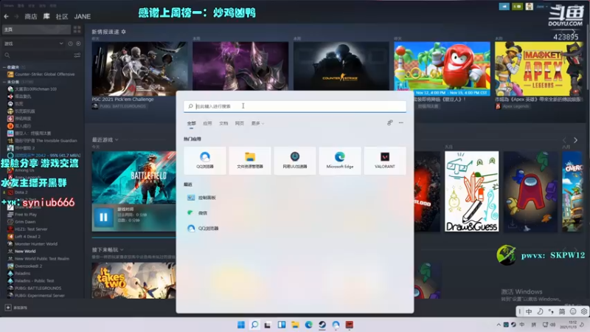Open the Steam Community menu
Viewport: 590px width, 332px height.
[62, 16]
